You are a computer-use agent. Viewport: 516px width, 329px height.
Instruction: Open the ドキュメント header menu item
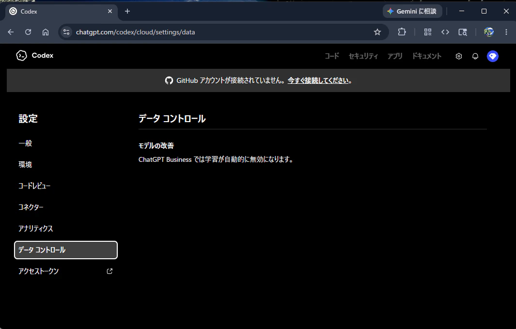click(427, 56)
